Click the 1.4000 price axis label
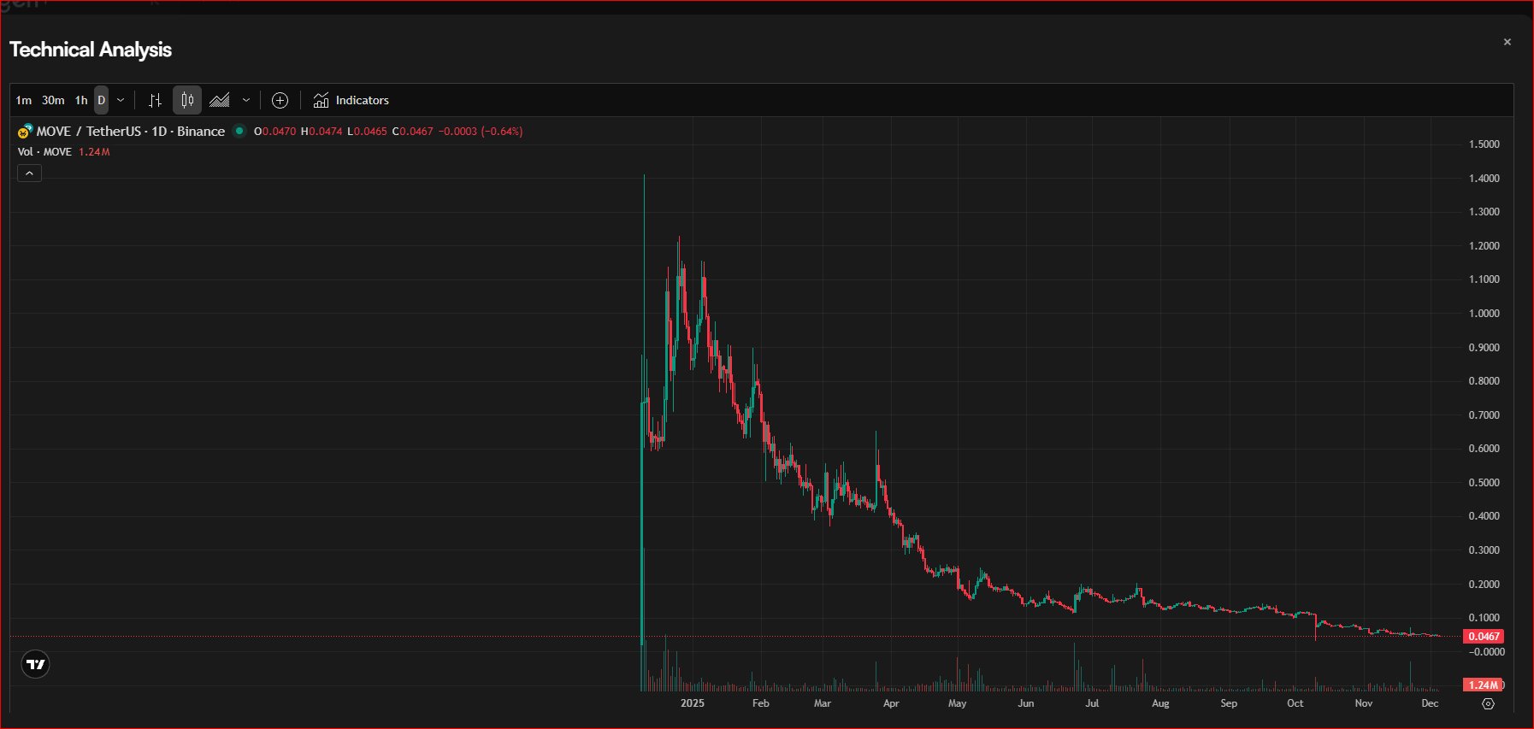 [x=1484, y=179]
